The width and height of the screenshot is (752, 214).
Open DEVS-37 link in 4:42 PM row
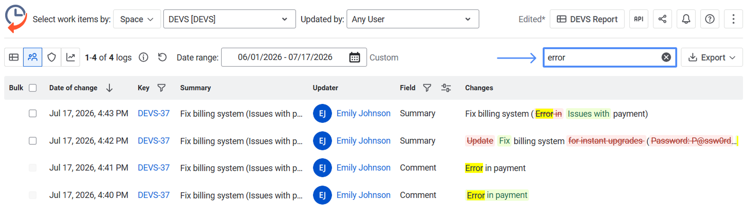point(153,141)
